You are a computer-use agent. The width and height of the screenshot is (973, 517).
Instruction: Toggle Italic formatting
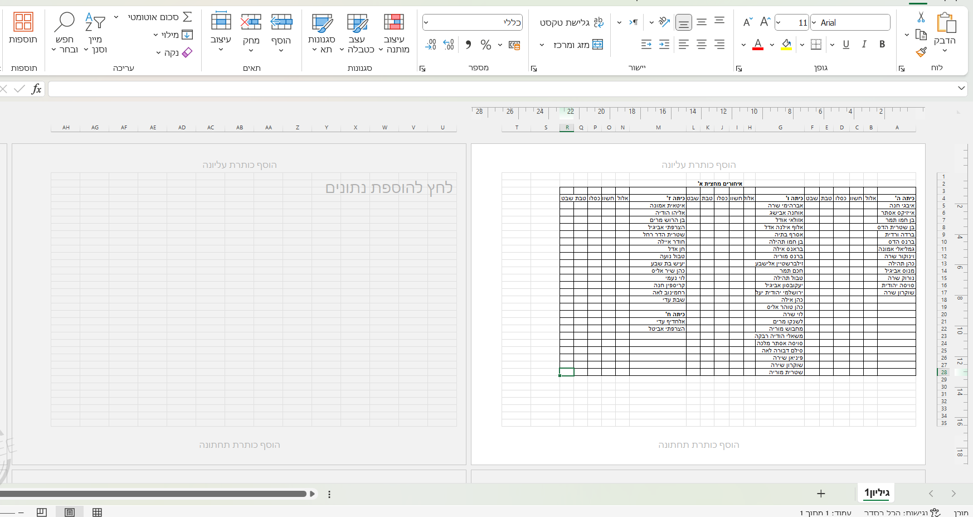point(864,45)
